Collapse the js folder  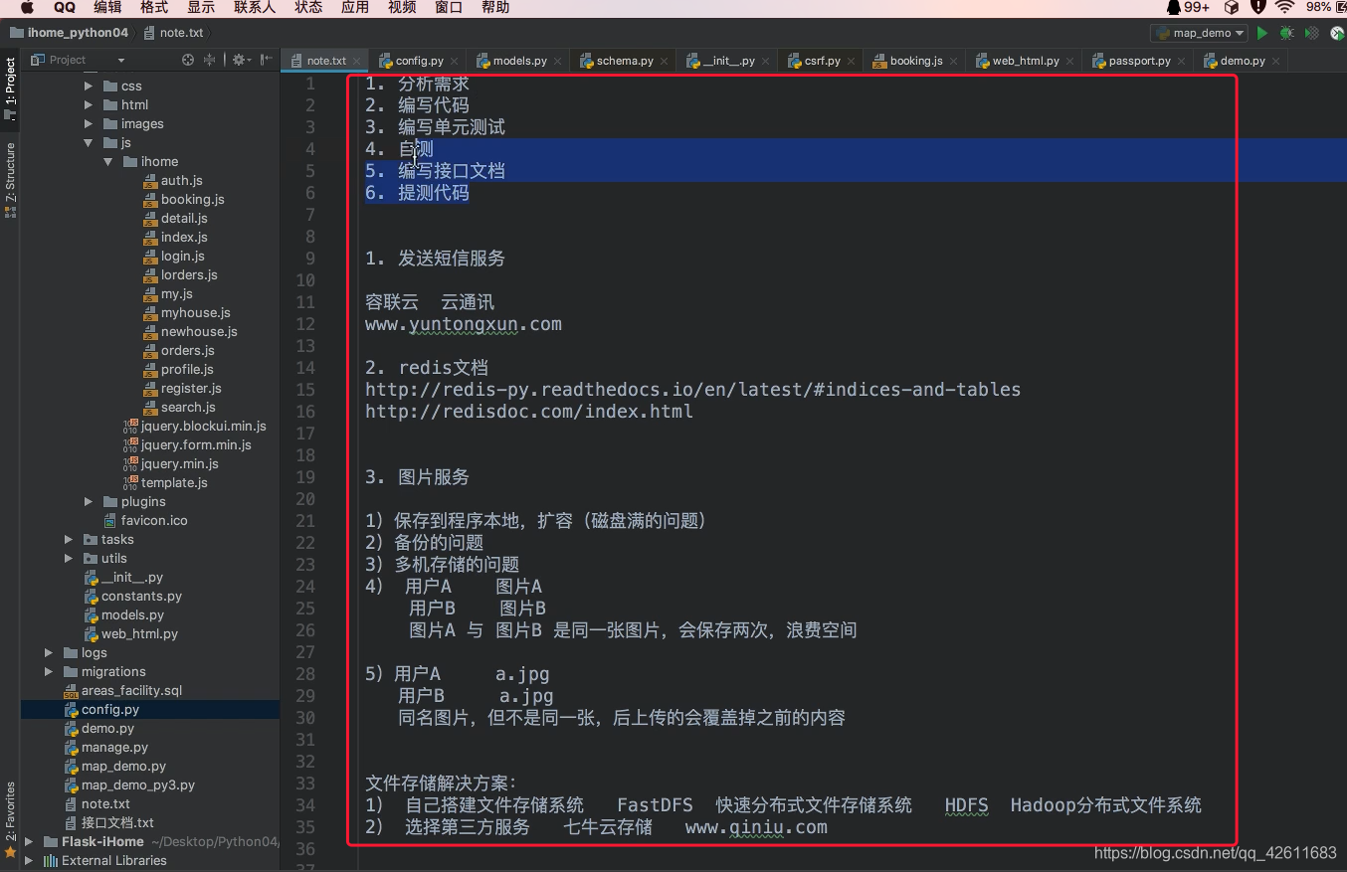point(89,143)
